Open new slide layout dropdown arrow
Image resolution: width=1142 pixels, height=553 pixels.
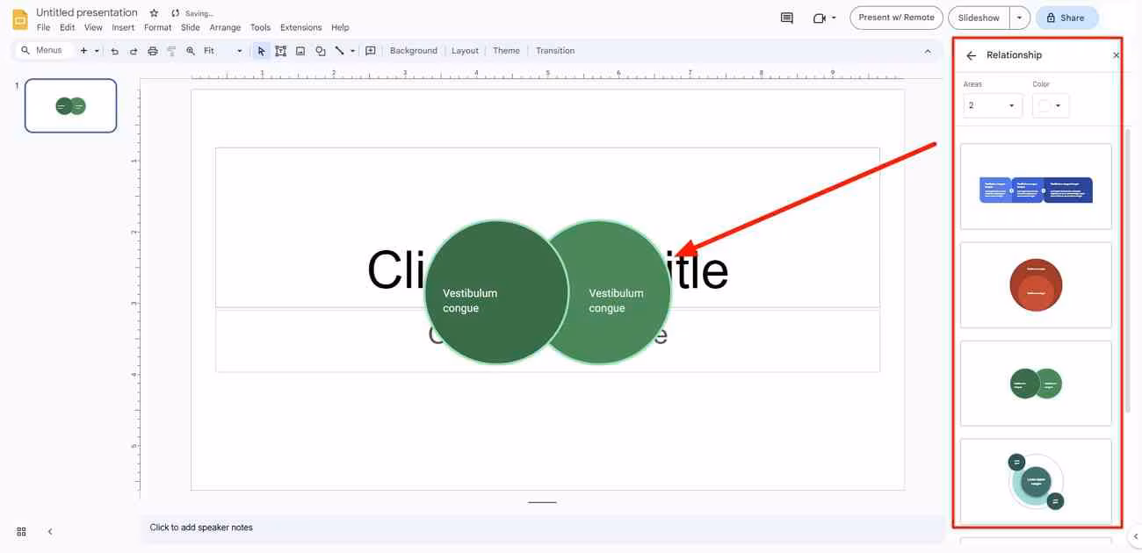97,51
